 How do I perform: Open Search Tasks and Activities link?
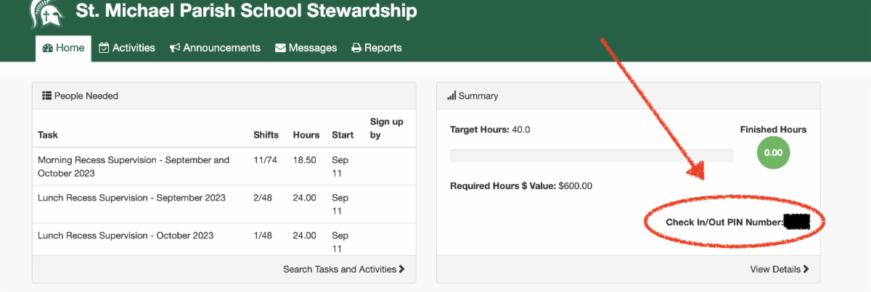coord(343,269)
